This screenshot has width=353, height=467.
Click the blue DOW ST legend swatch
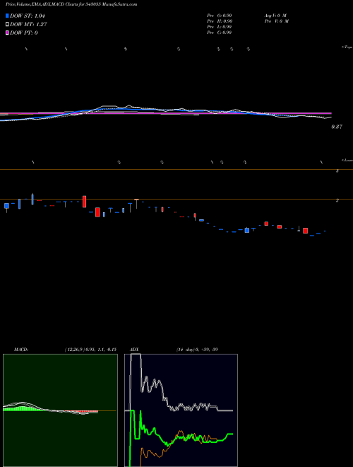point(7,16)
